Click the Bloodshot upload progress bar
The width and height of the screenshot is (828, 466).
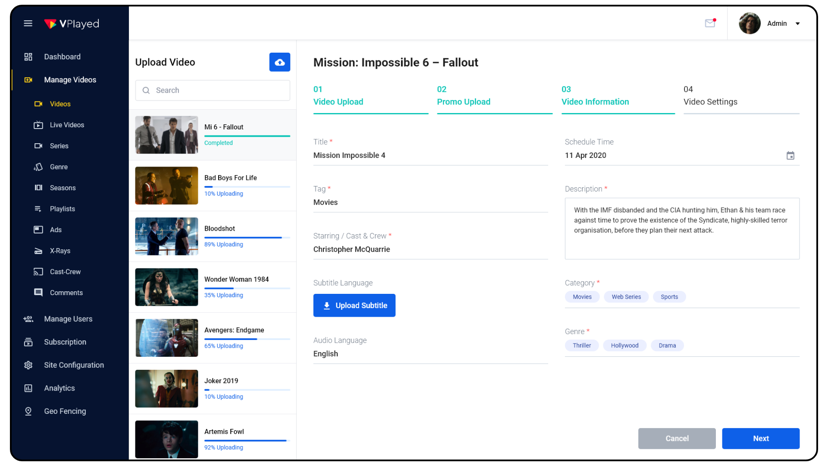247,238
